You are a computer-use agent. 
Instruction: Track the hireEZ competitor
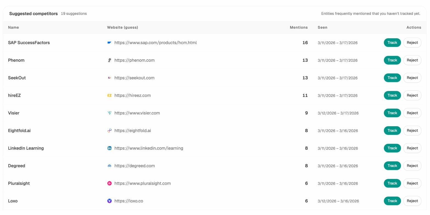pos(392,95)
